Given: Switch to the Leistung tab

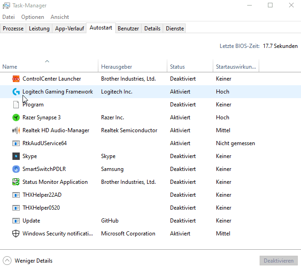Looking at the screenshot, I should [x=39, y=29].
